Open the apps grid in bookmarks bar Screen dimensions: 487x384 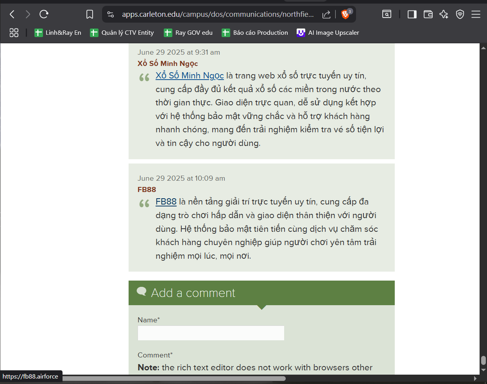click(14, 33)
